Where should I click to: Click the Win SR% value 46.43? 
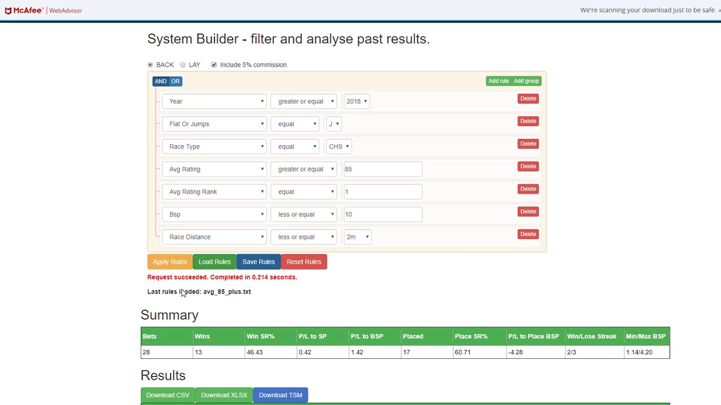click(x=255, y=352)
